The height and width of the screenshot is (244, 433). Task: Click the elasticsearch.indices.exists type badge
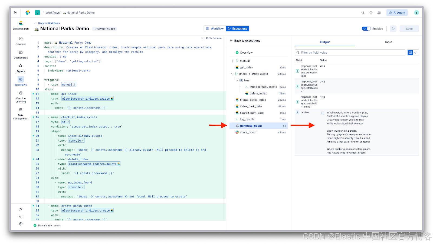coord(87,99)
